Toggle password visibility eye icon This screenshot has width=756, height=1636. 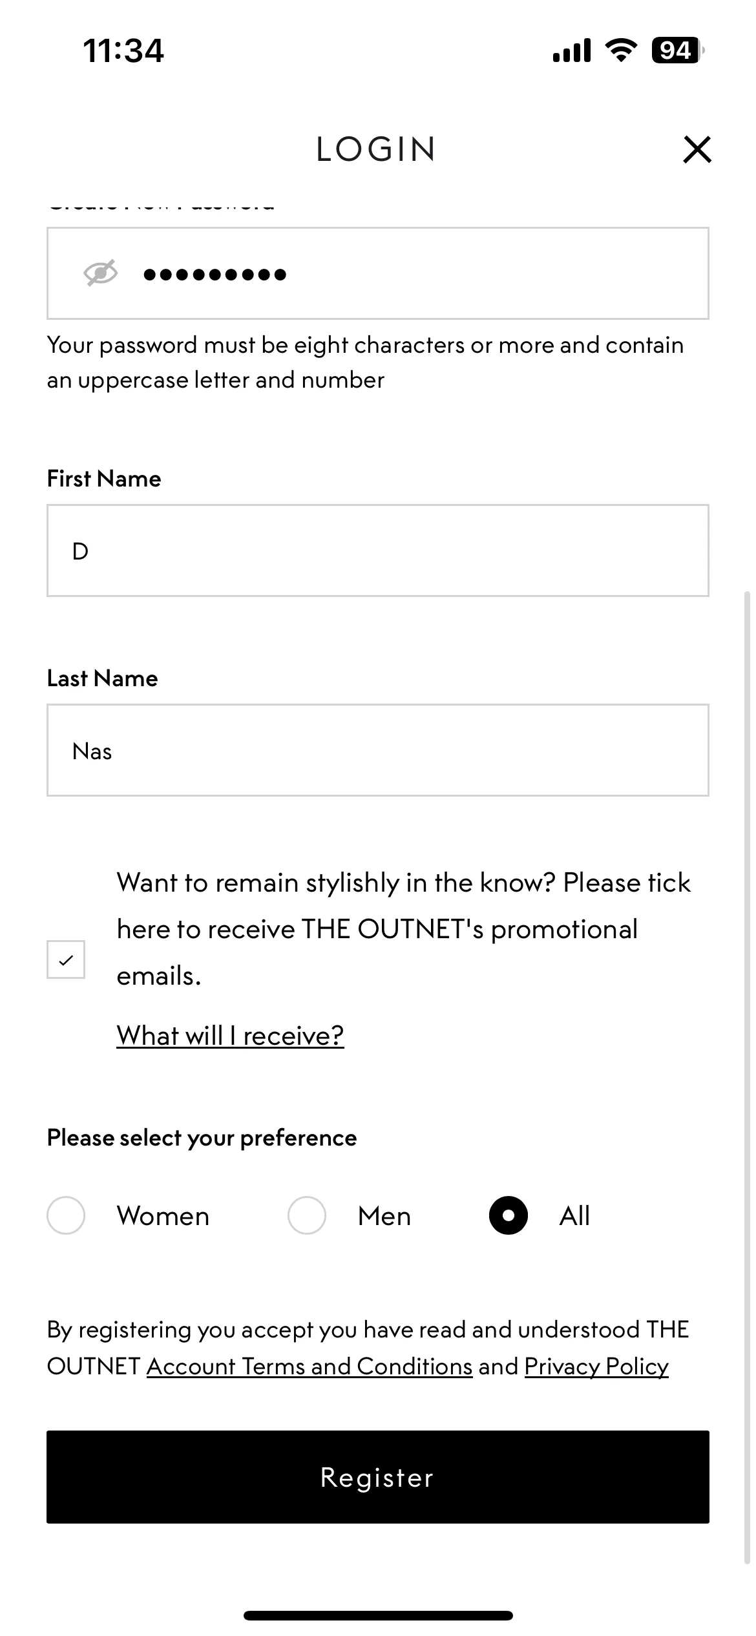pos(101,273)
